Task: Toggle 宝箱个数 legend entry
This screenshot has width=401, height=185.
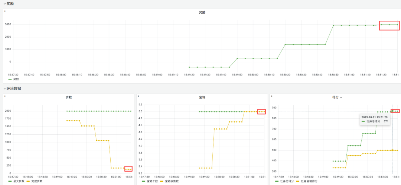Action: point(153,181)
